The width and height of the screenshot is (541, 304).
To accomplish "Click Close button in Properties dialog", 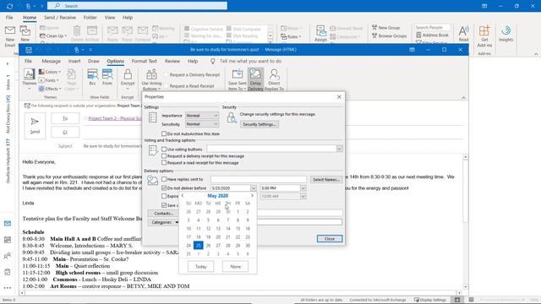I will pyautogui.click(x=330, y=238).
